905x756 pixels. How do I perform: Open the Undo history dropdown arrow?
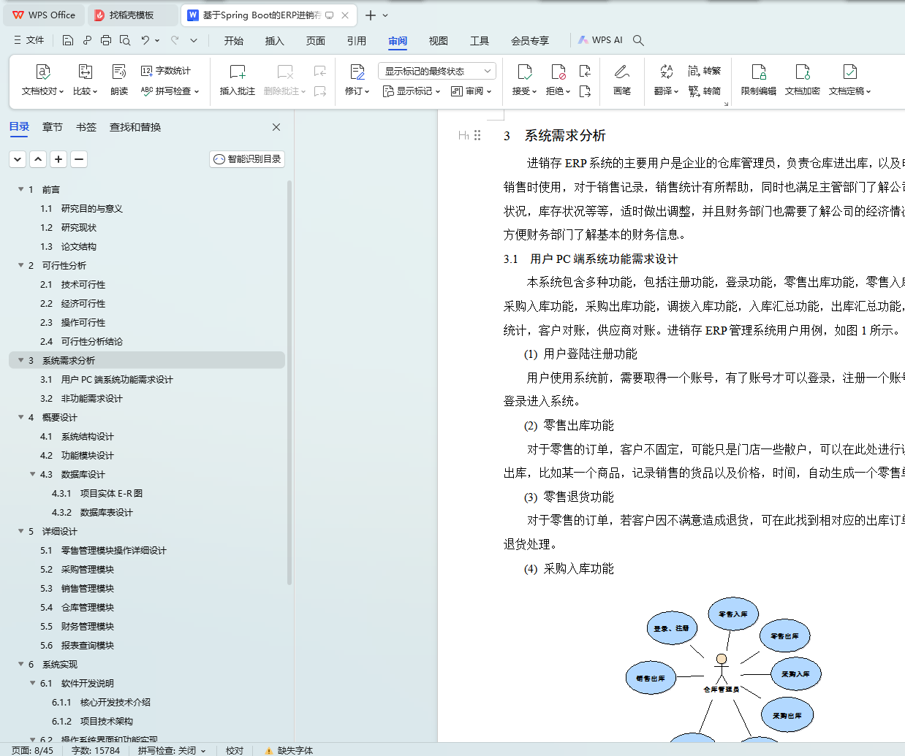pyautogui.click(x=157, y=40)
